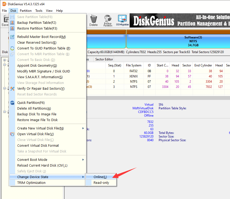Screen dimensions: 230x199
Task: Expand the collapsed plus node in disk tree
Action: (5, 60)
